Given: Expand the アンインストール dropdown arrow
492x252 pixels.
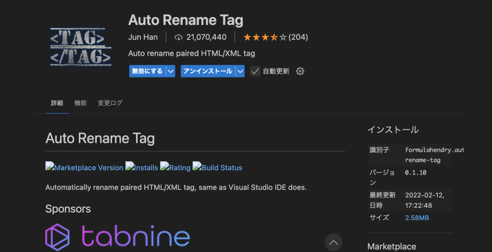Looking at the screenshot, I should (x=240, y=71).
